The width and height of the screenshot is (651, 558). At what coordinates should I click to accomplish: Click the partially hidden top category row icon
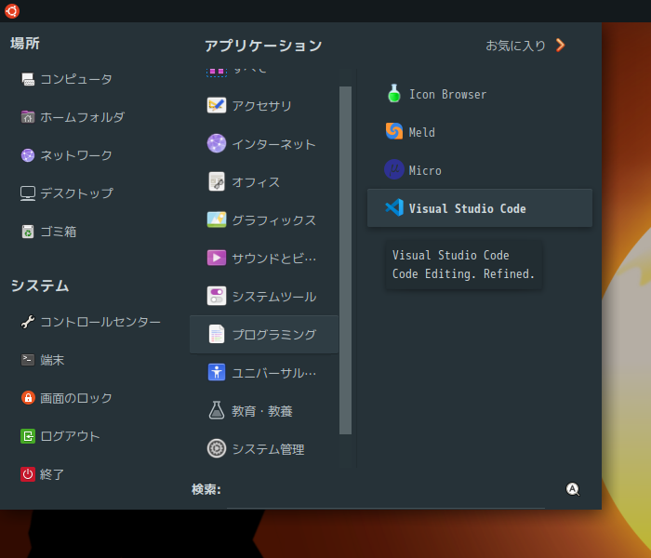pyautogui.click(x=217, y=72)
